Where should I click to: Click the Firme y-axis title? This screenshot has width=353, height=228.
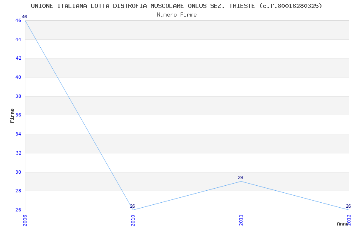[12, 116]
